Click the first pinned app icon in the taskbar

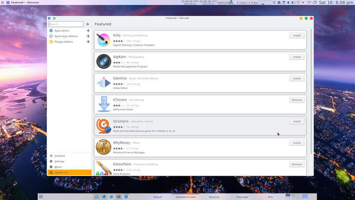click(97, 197)
